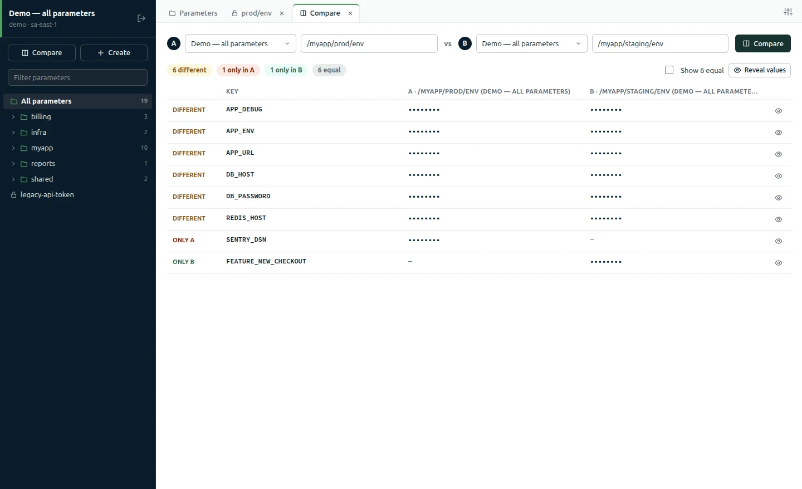This screenshot has width=802, height=489.
Task: Click column header A · /MYAPP/PROD/ENV
Action: tap(489, 91)
